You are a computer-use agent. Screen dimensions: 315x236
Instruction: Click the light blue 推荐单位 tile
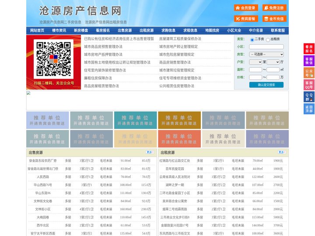pos(48,120)
